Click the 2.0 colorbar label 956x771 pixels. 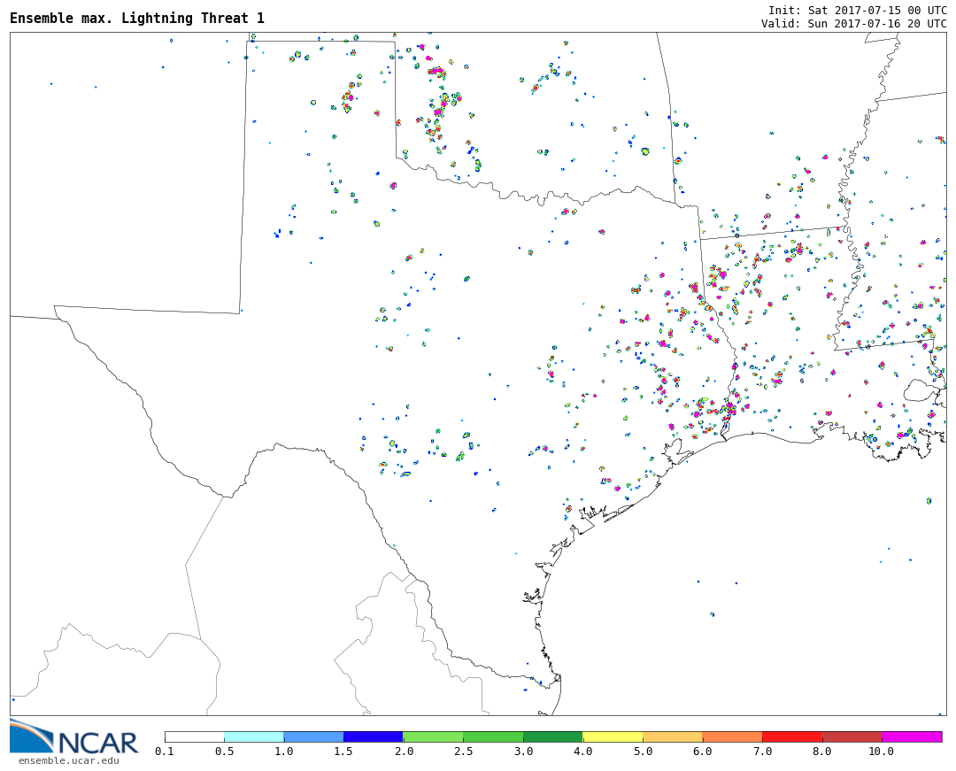pyautogui.click(x=404, y=752)
